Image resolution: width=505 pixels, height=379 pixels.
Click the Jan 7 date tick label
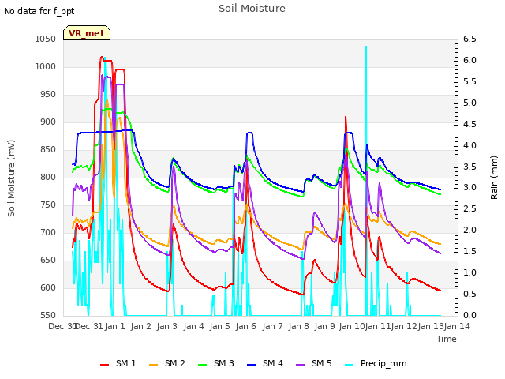coord(272,326)
